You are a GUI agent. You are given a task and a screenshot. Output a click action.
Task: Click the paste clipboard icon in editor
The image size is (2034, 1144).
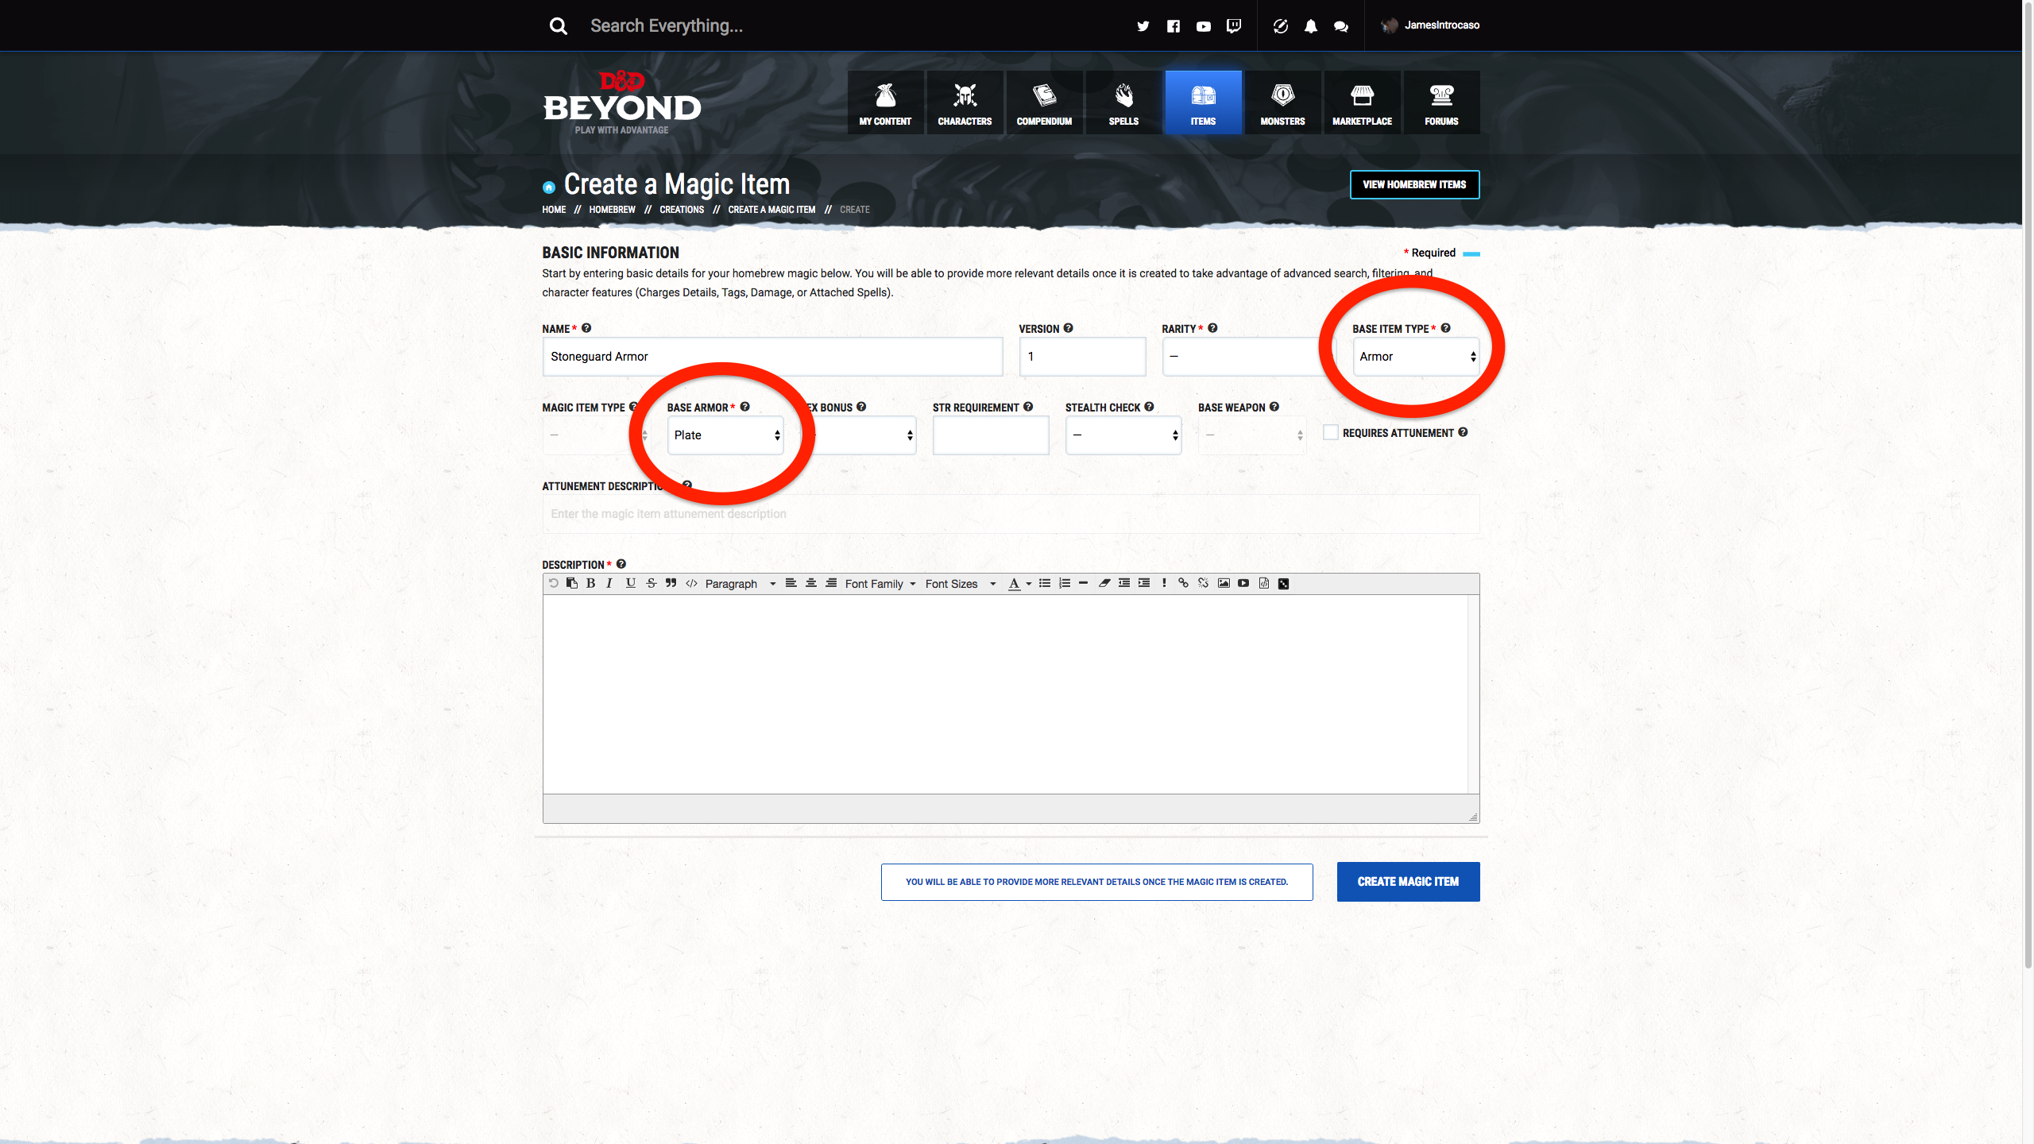tap(572, 583)
